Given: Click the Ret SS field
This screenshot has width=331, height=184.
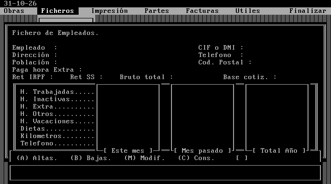Looking at the screenshot, I should tap(111, 77).
